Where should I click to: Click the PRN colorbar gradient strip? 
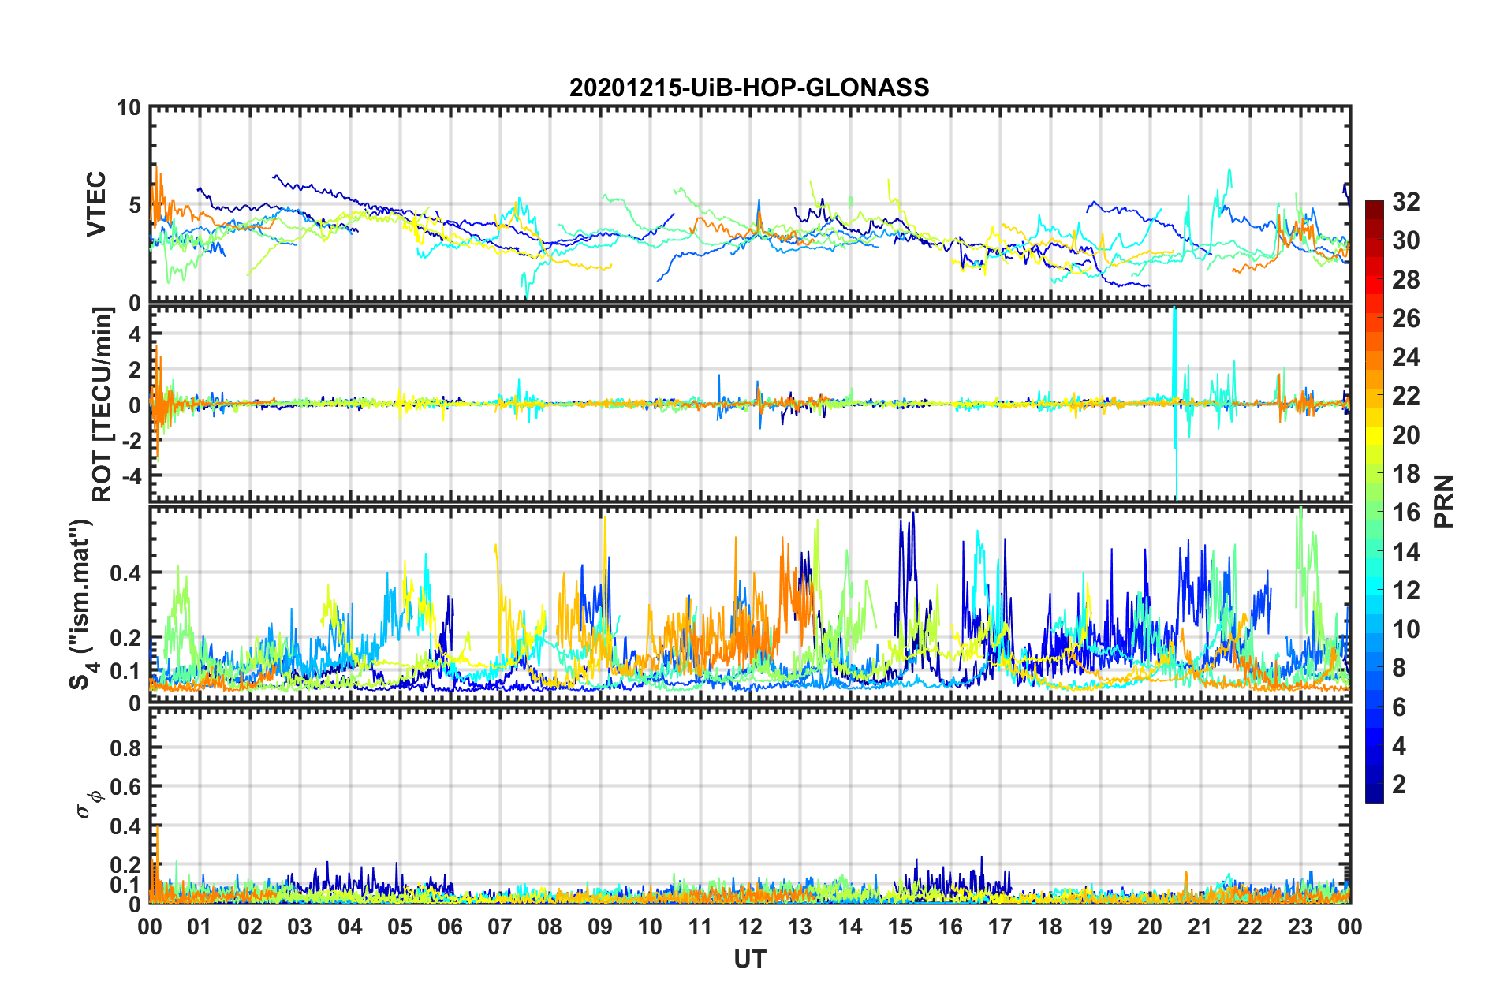click(1375, 501)
